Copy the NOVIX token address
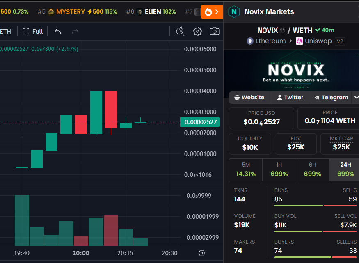Viewport: 359px width, 263px height. [x=282, y=30]
